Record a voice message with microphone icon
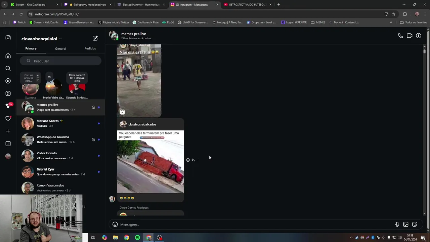 (x=397, y=225)
